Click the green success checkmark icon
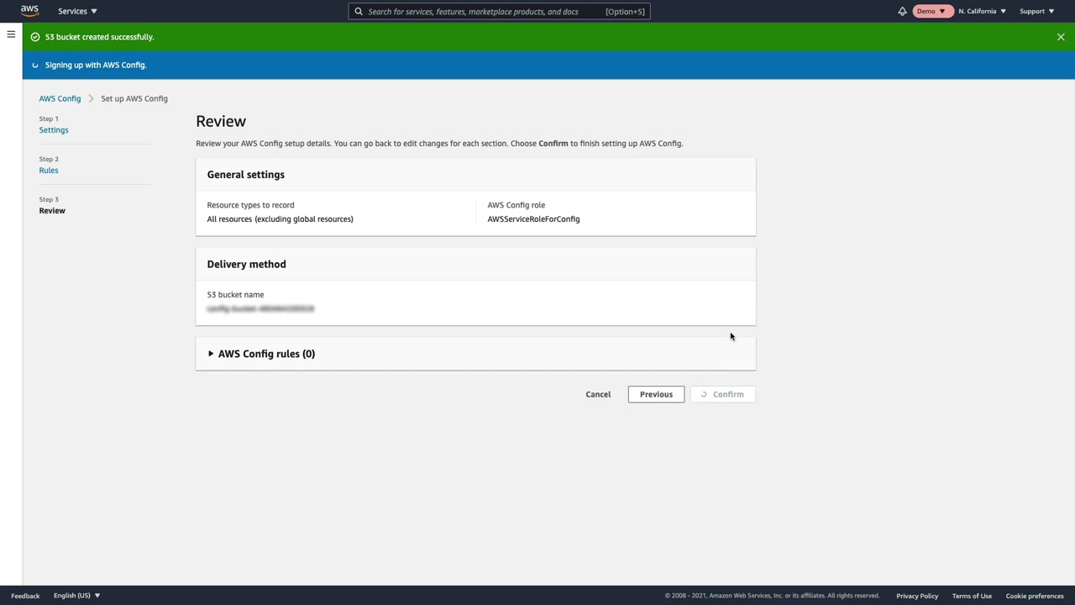The height and width of the screenshot is (605, 1075). click(x=35, y=37)
